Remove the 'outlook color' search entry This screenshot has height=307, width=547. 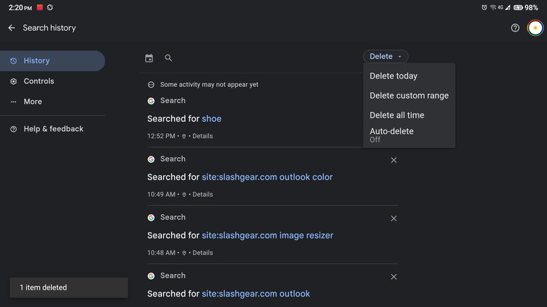tap(393, 160)
